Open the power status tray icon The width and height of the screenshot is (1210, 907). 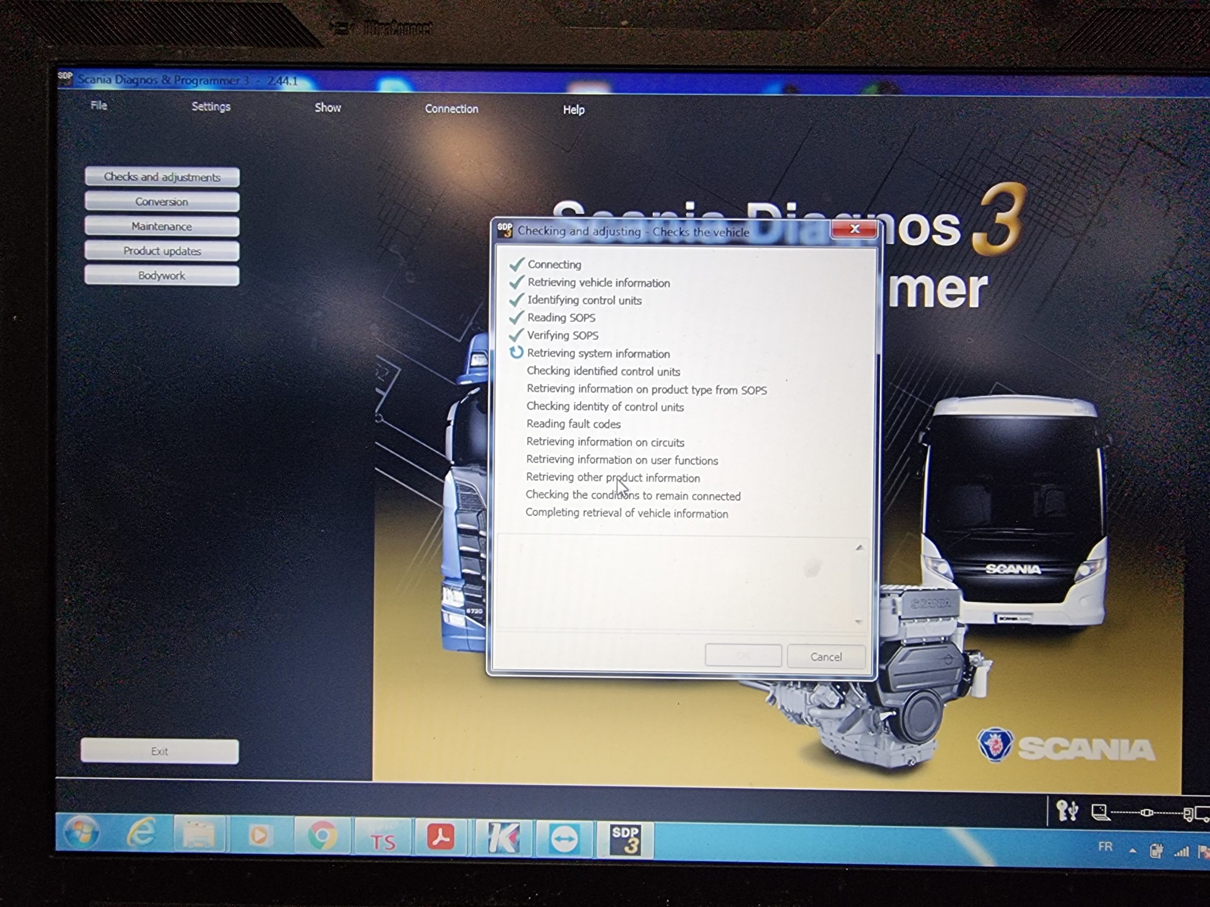(x=1156, y=851)
